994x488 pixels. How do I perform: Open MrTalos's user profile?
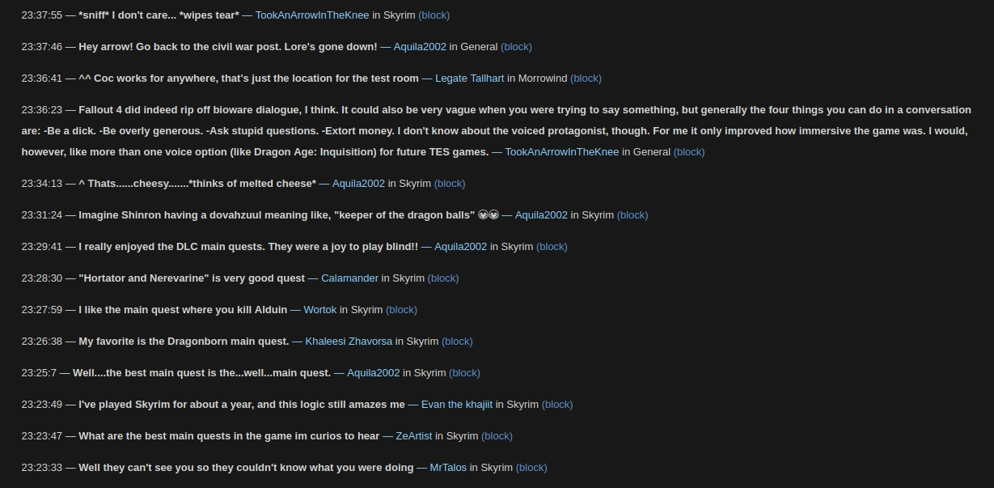click(448, 468)
